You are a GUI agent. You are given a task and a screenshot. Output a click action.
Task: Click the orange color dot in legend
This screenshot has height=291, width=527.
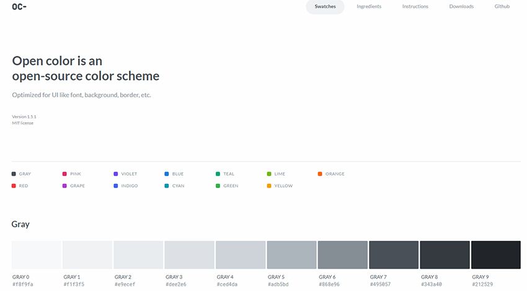tap(320, 174)
